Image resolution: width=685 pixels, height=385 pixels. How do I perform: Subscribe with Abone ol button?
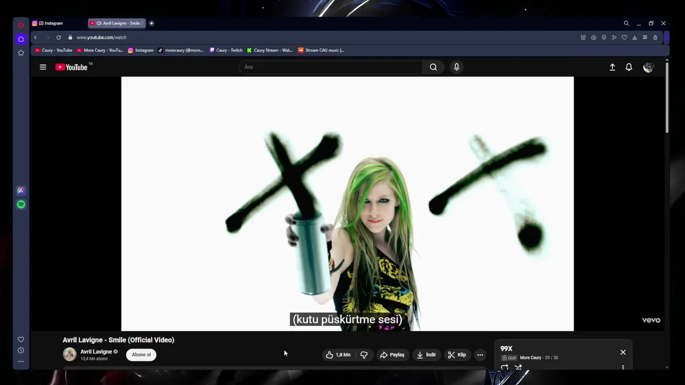[x=141, y=355]
